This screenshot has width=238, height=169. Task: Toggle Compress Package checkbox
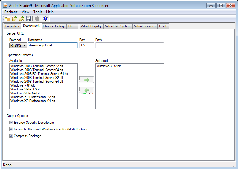click(11, 136)
